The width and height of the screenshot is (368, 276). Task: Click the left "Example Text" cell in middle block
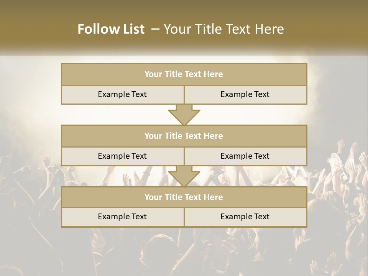pyautogui.click(x=122, y=156)
